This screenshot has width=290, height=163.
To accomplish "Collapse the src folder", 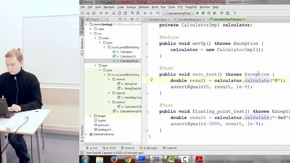I will point(91,34).
